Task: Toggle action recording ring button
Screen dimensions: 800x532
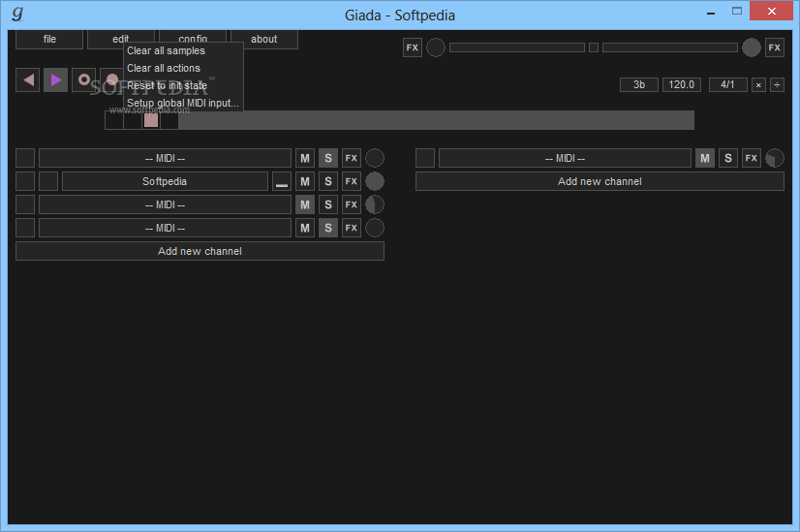Action: click(x=84, y=80)
